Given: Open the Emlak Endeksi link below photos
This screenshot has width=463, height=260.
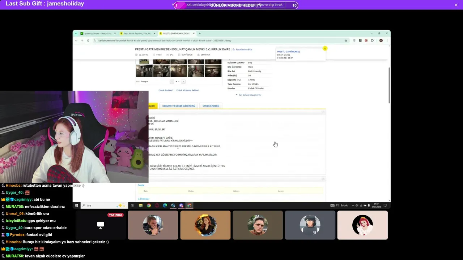Looking at the screenshot, I should tap(165, 90).
